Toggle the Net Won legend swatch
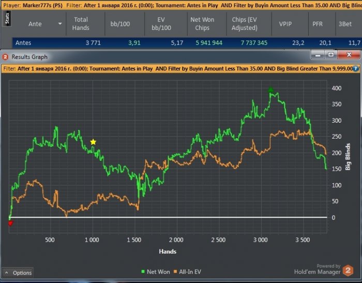The height and width of the screenshot is (283, 362). coord(143,272)
